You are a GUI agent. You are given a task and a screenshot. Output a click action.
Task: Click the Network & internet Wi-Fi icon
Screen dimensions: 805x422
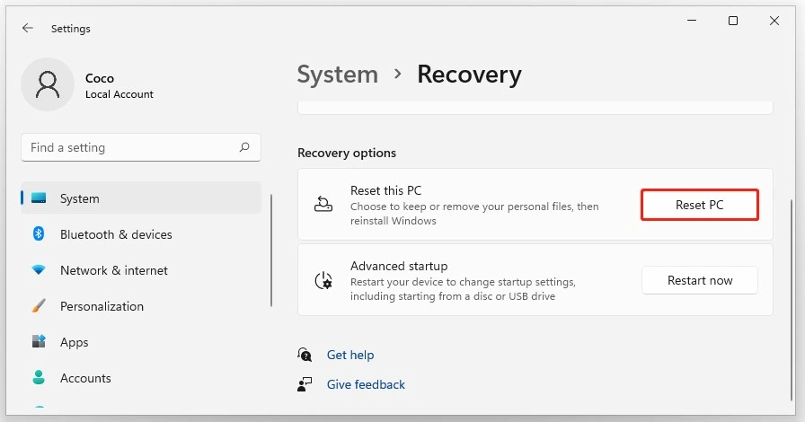point(39,270)
